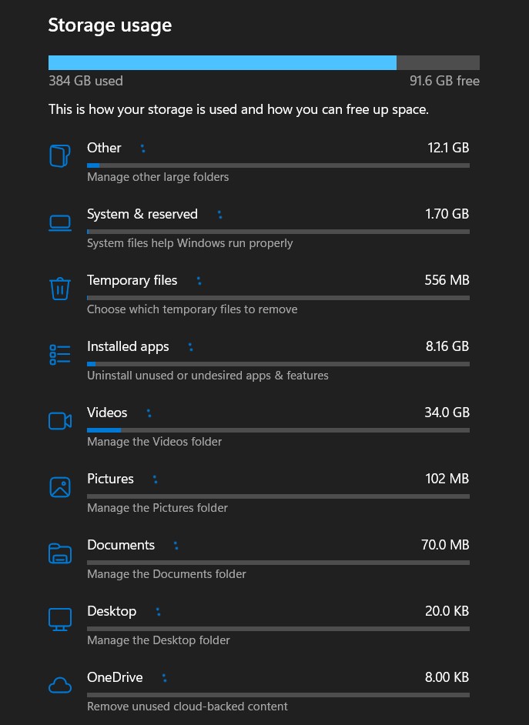
Task: Click the Other folder icon
Action: 60,155
